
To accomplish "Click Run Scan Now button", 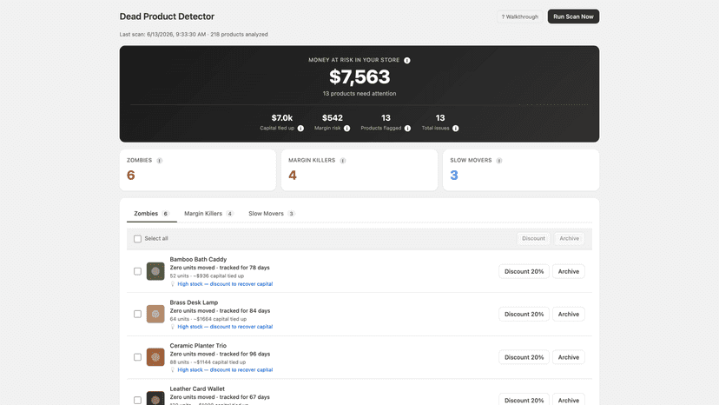I will tap(573, 17).
